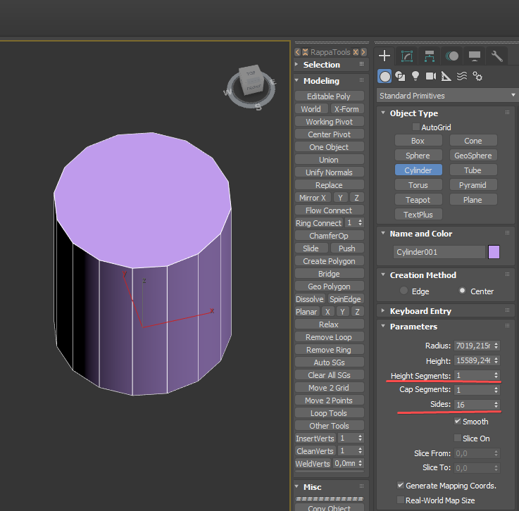The image size is (519, 511).
Task: Open the Standard Primitives dropdown
Action: [446, 96]
